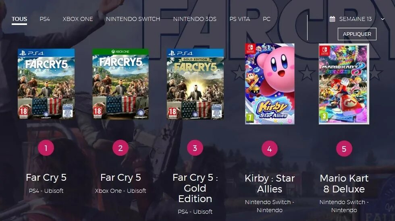This screenshot has width=395, height=221.
Task: Switch to the PC tab
Action: tap(266, 19)
